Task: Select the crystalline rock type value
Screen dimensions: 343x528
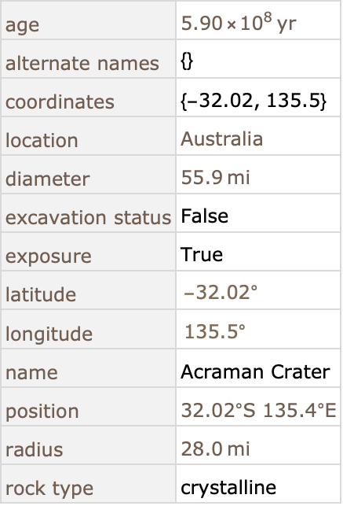Action: [x=228, y=488]
